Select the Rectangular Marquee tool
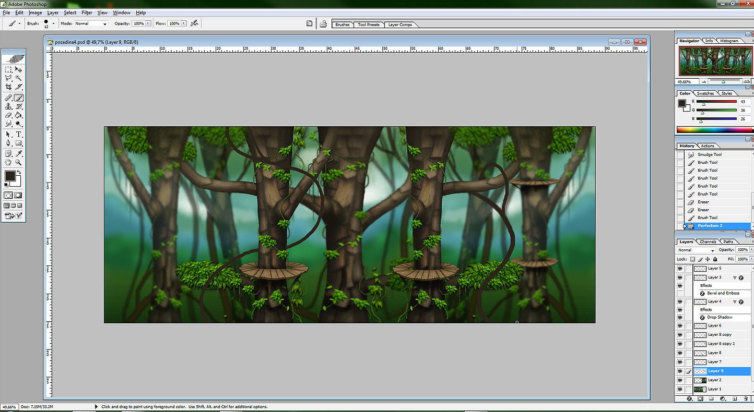Image resolution: width=754 pixels, height=412 pixels. click(x=8, y=69)
